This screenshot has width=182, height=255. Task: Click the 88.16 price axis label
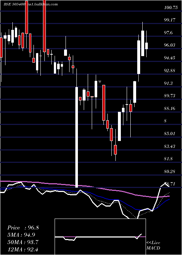click(170, 108)
